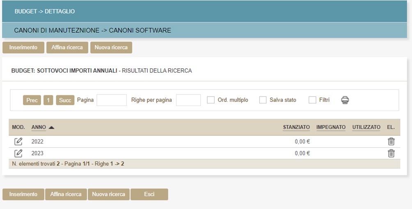Delete the 2023 row with trash icon

coord(391,153)
